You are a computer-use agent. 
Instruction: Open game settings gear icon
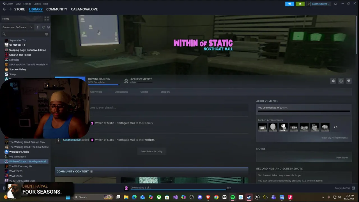333,81
